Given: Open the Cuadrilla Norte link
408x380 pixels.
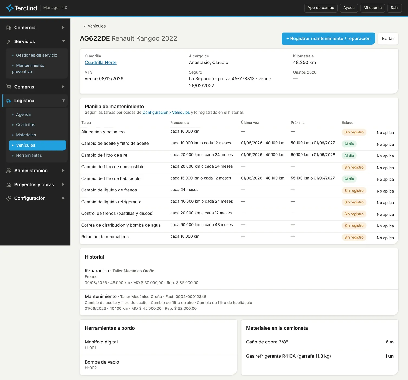Looking at the screenshot, I should (101, 62).
